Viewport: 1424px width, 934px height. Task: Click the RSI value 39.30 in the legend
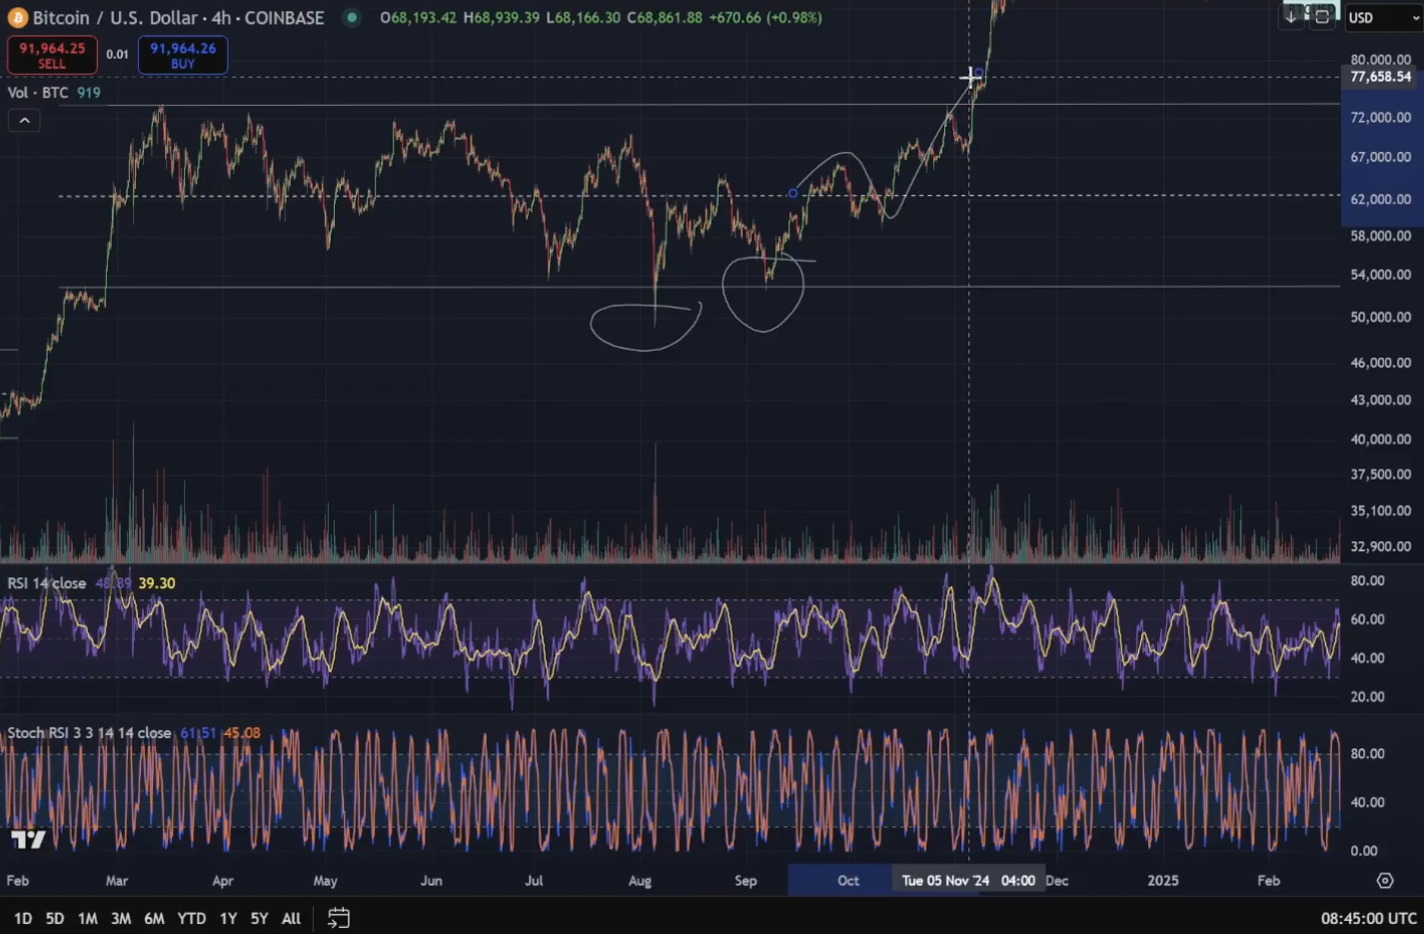point(157,583)
